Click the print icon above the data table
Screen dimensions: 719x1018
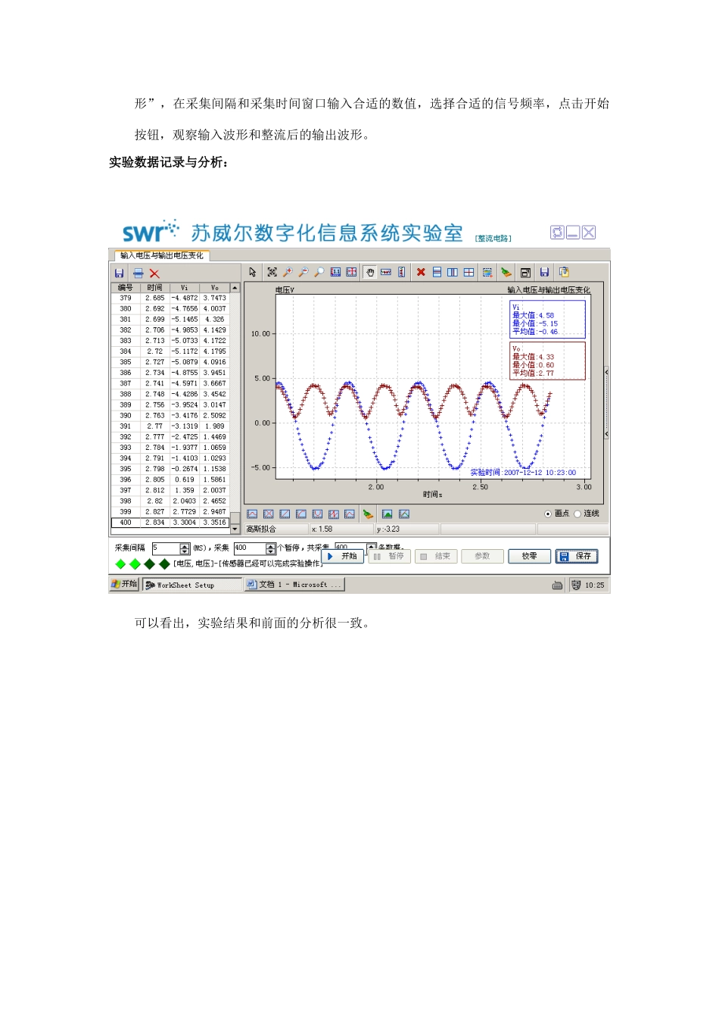(x=138, y=273)
